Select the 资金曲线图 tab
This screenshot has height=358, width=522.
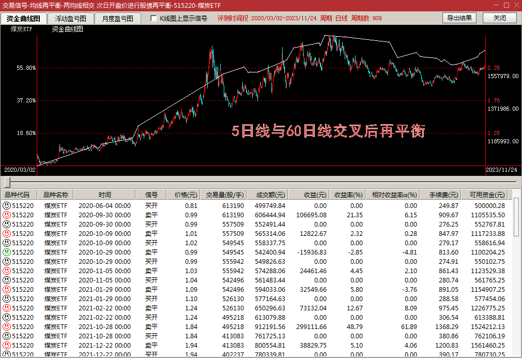click(x=23, y=19)
